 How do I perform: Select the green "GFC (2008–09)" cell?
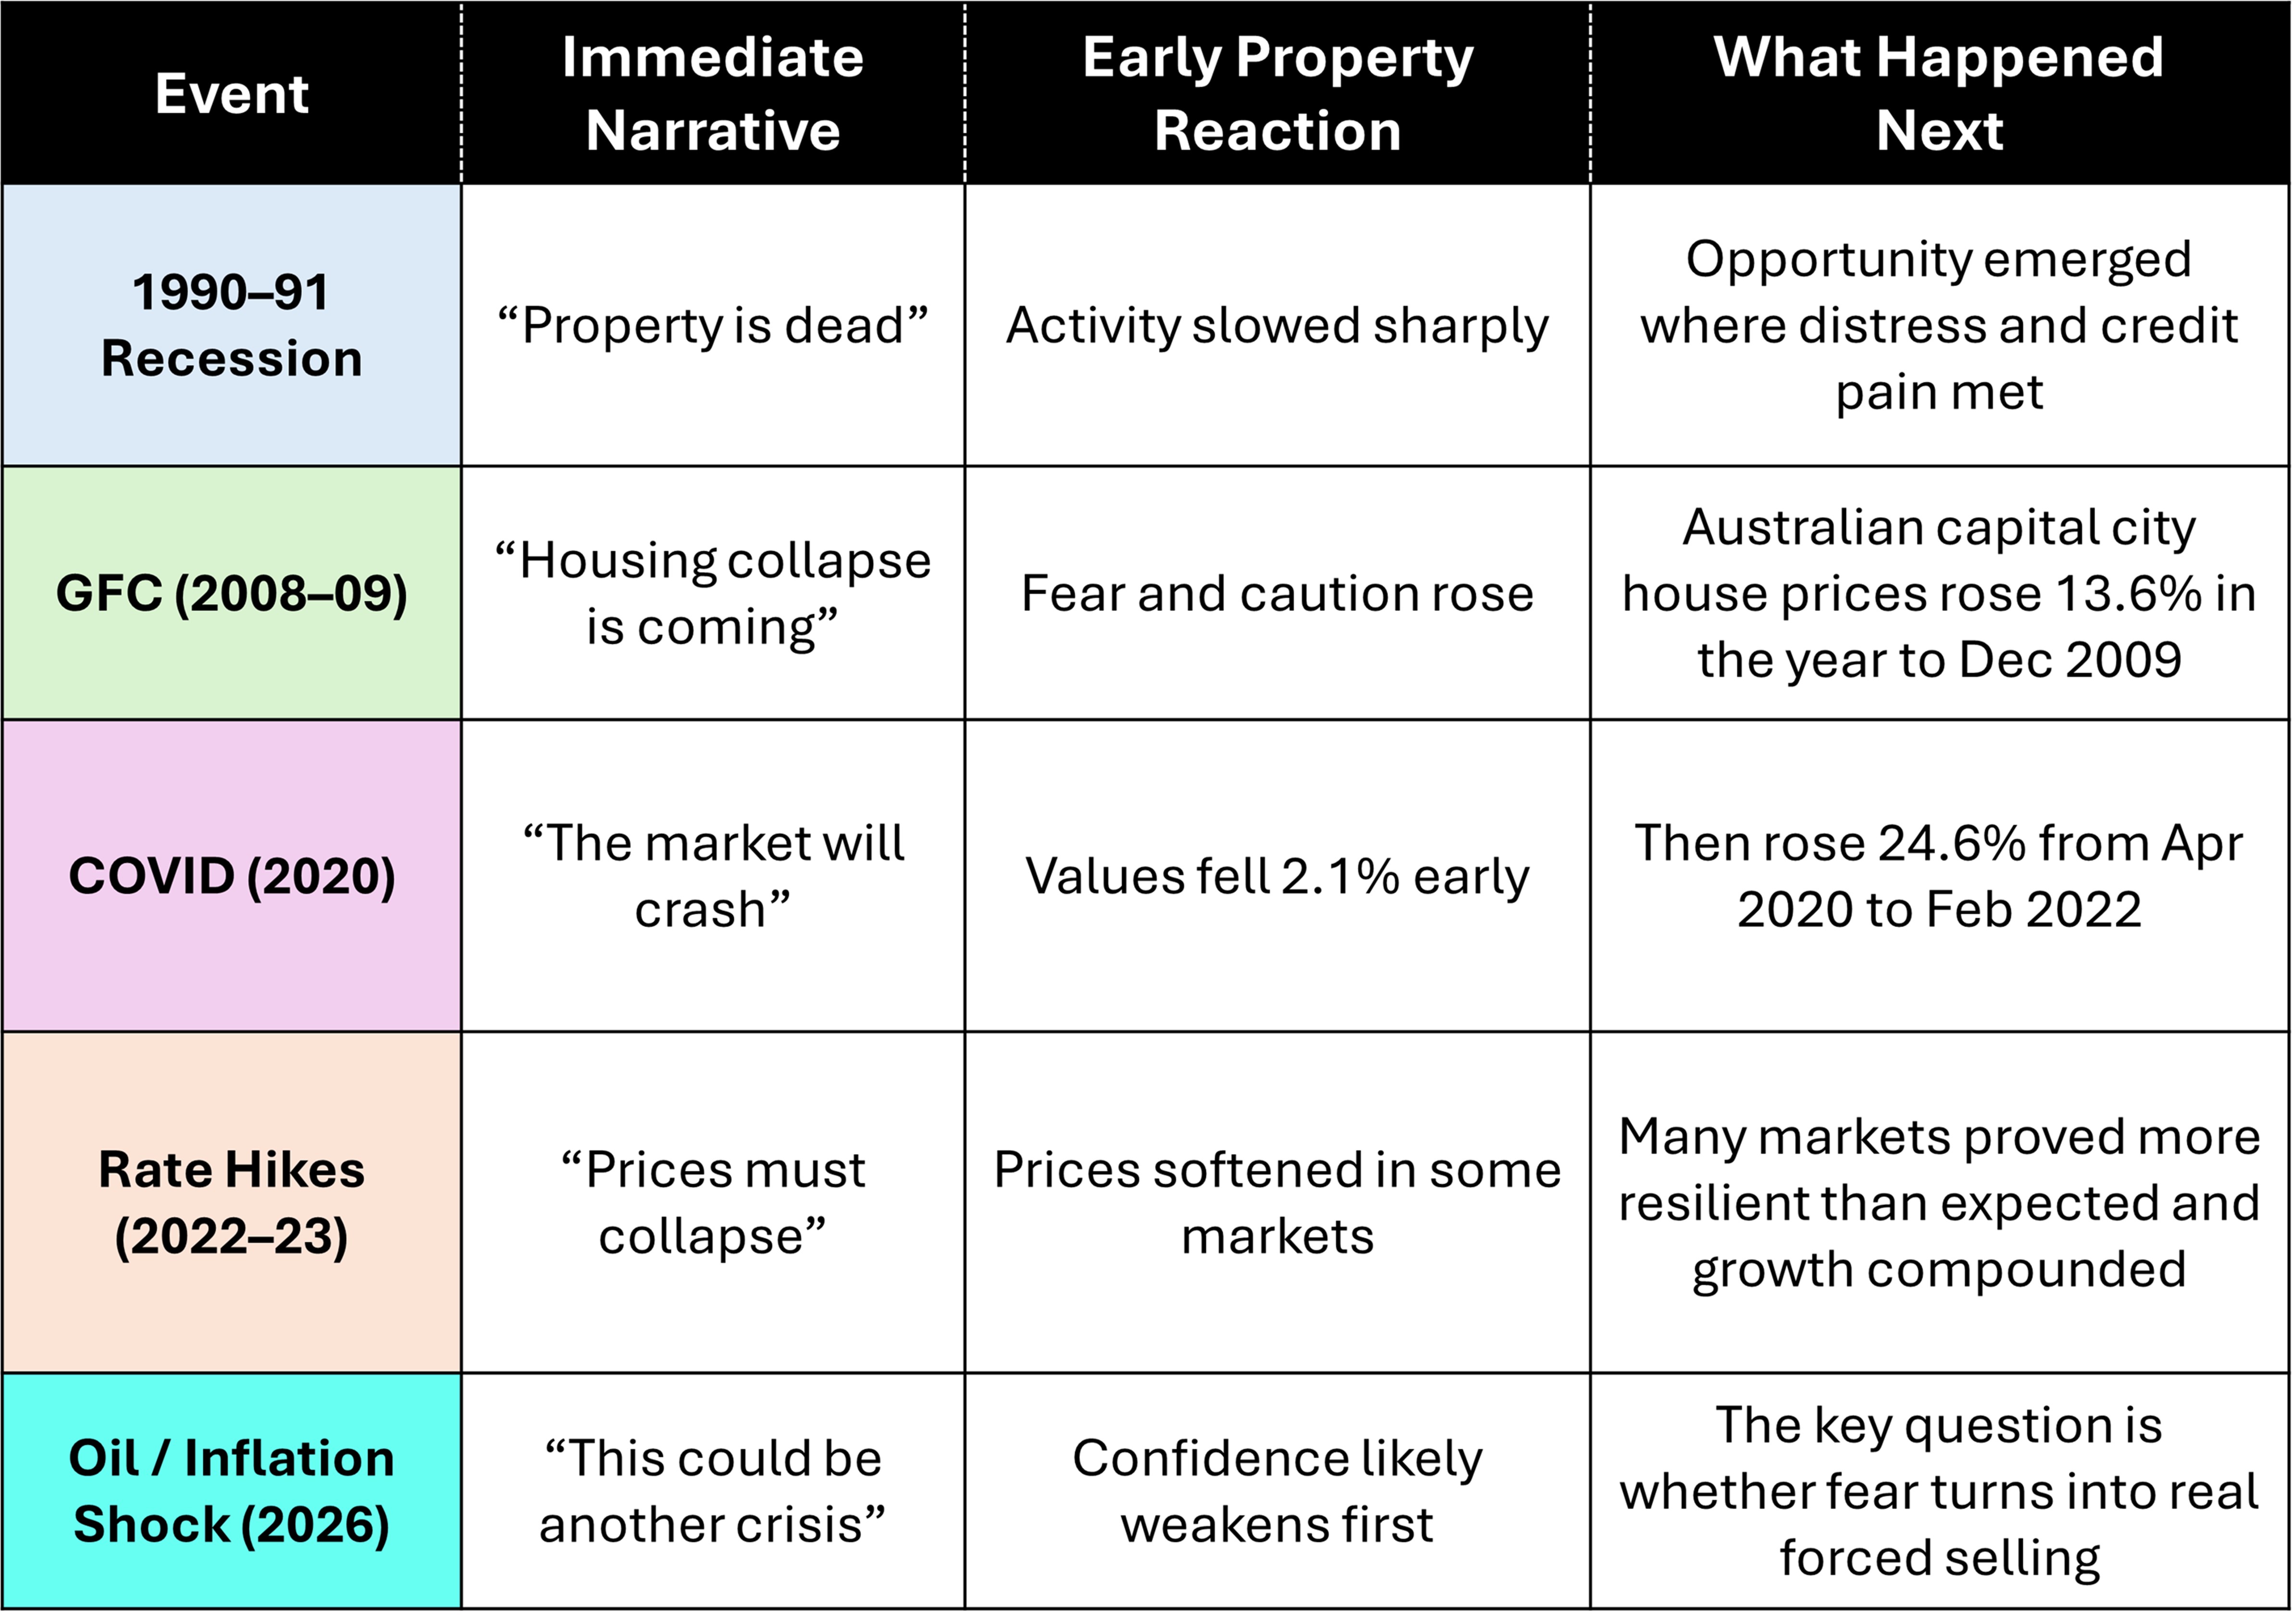tap(231, 593)
